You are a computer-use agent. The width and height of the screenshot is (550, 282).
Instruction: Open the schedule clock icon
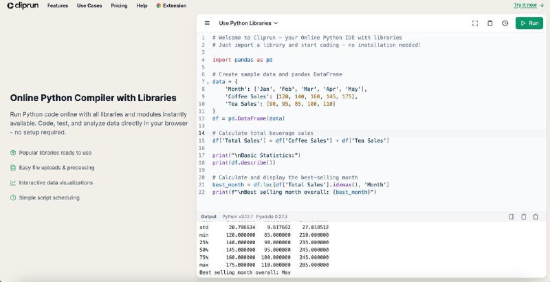[505, 23]
